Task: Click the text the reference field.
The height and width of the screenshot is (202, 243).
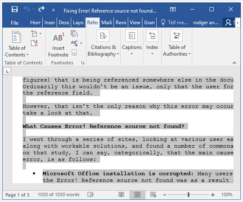Action: point(58,93)
